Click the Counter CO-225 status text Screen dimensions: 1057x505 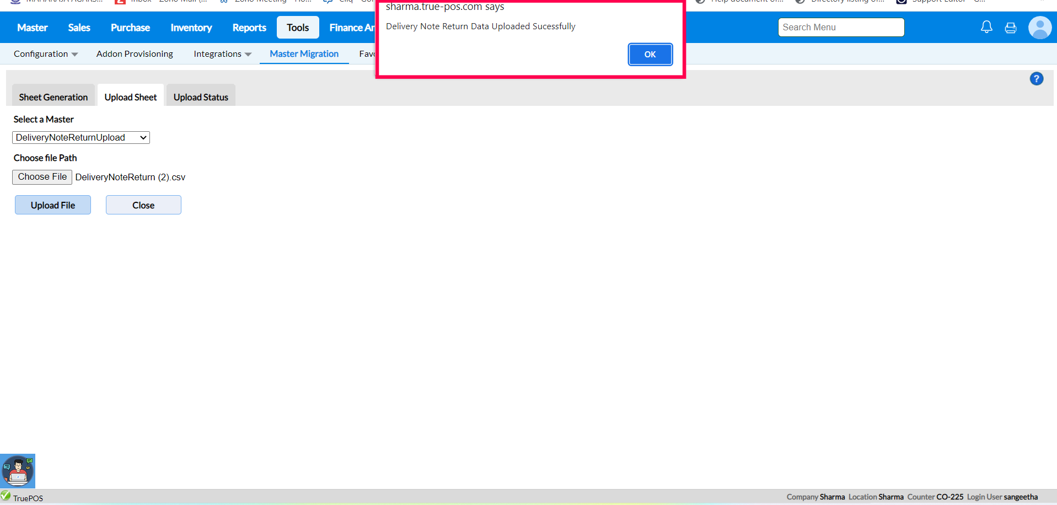(935, 497)
